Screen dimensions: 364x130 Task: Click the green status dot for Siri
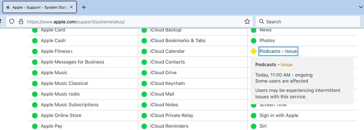(254, 126)
